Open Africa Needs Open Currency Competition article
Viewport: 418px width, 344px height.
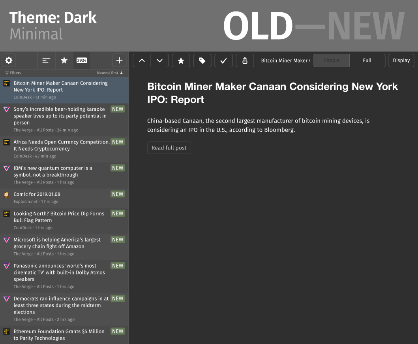click(x=64, y=149)
